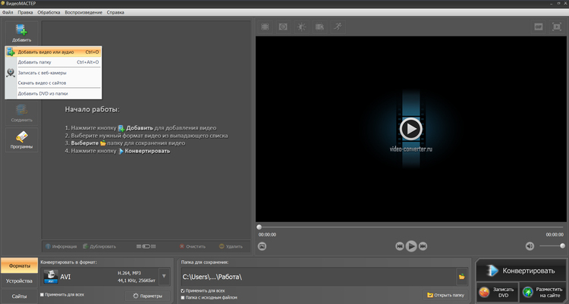
Task: Click the Конвертировать button
Action: (x=521, y=271)
